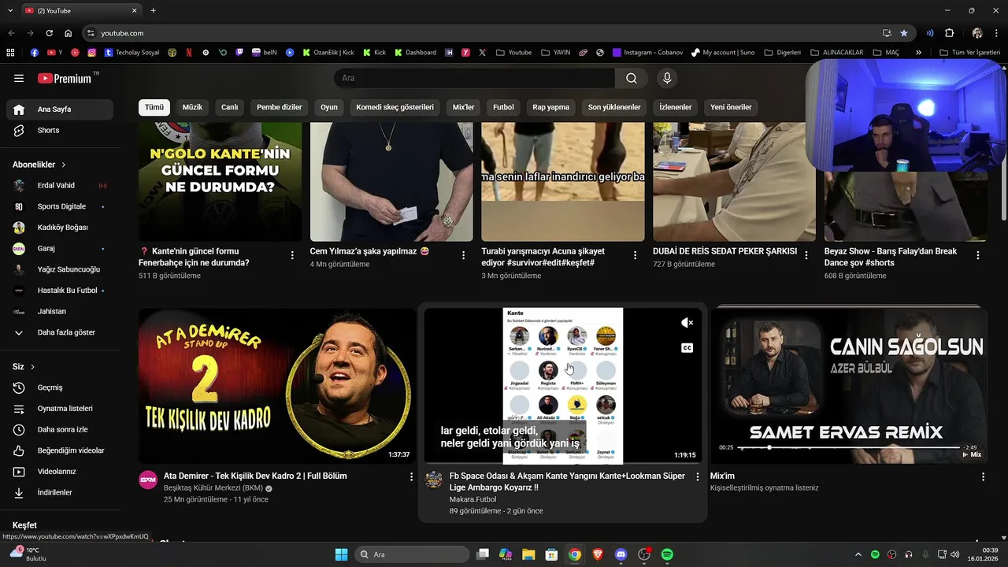The height and width of the screenshot is (567, 1008).
Task: Select the Pembe diziler filter chip
Action: (280, 107)
